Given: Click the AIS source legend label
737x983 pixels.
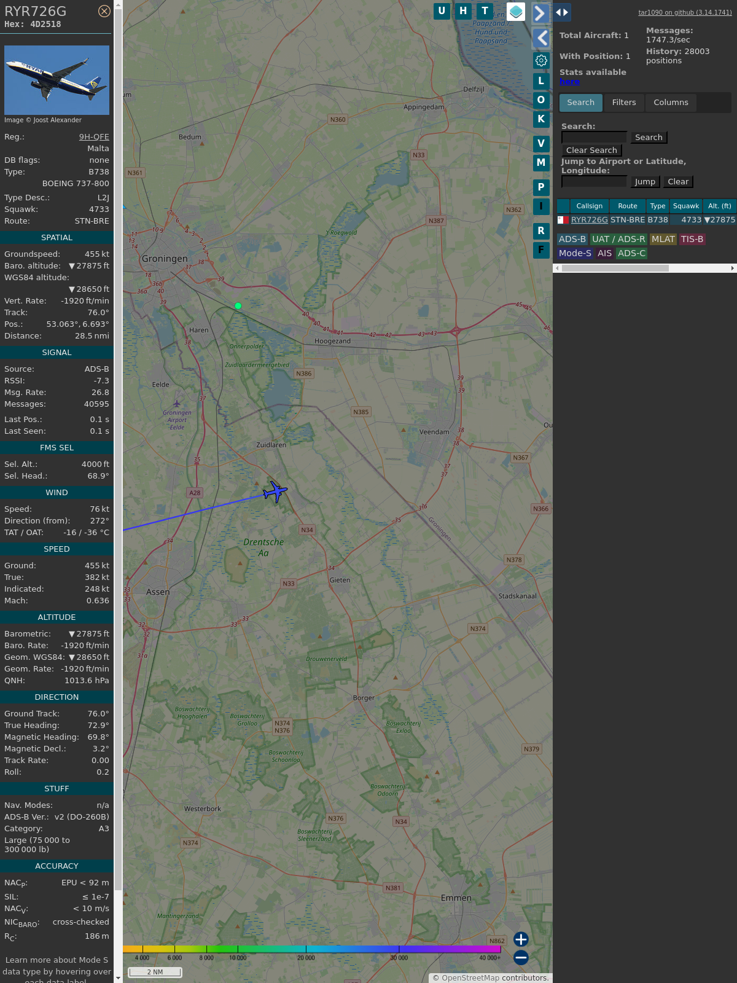Looking at the screenshot, I should click(x=605, y=254).
